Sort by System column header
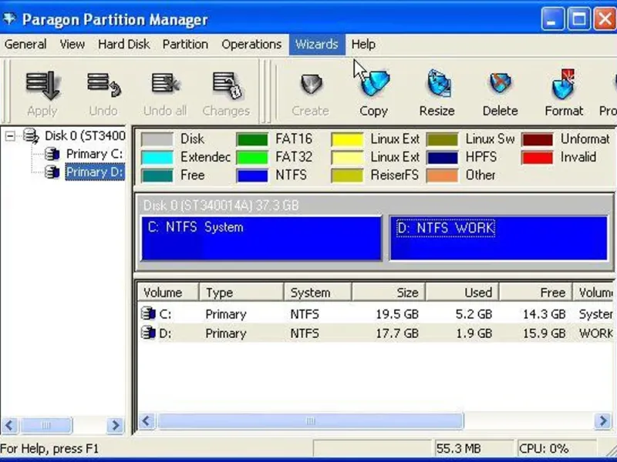The height and width of the screenshot is (462, 617). click(x=318, y=293)
